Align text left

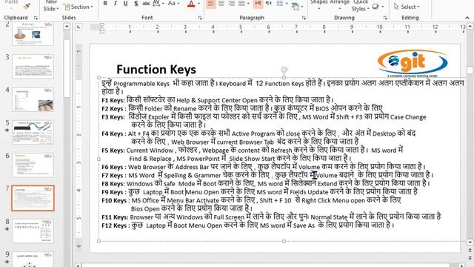[x=211, y=4]
